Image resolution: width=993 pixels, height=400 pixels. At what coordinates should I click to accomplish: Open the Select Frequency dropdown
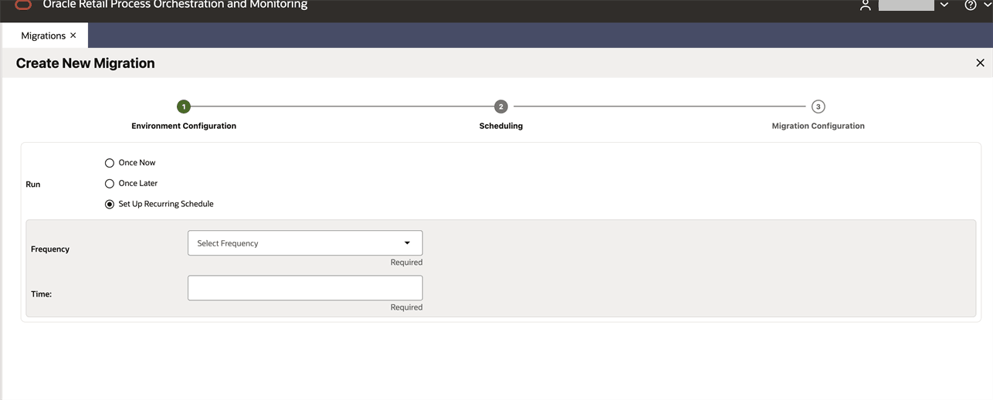pyautogui.click(x=305, y=243)
